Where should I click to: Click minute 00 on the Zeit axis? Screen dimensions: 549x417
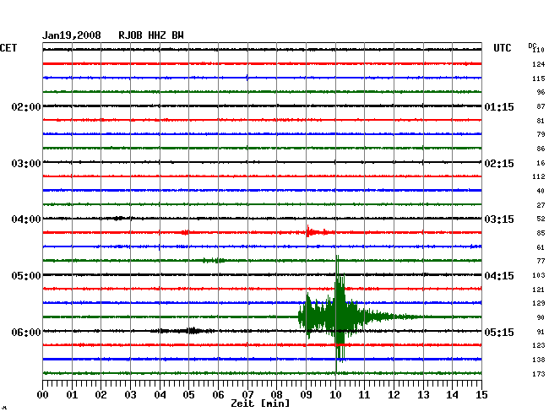click(x=43, y=394)
